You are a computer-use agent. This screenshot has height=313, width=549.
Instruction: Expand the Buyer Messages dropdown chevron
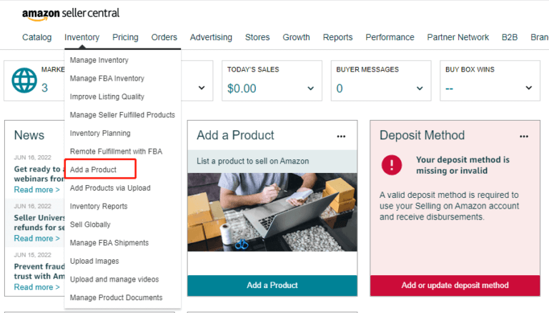420,89
